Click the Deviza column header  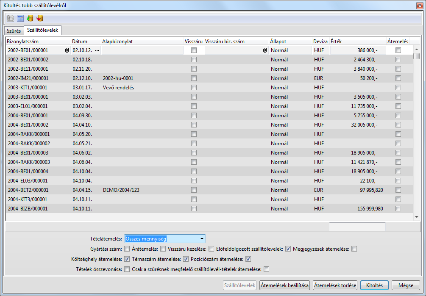[x=321, y=41]
